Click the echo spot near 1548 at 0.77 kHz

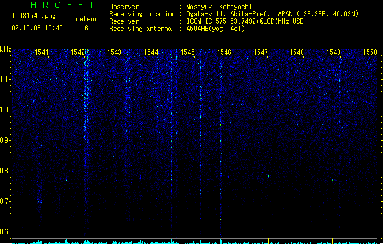pyautogui.click(x=306, y=179)
